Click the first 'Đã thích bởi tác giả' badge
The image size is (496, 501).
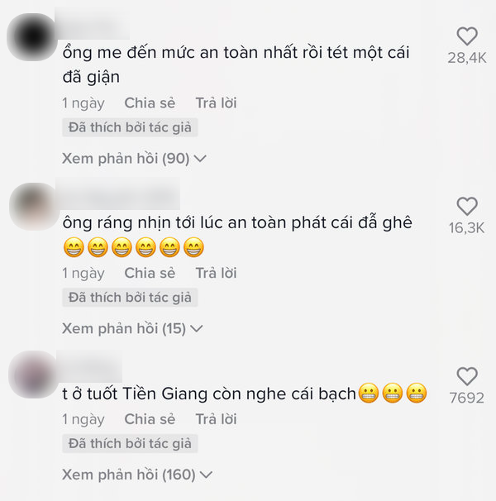(130, 127)
